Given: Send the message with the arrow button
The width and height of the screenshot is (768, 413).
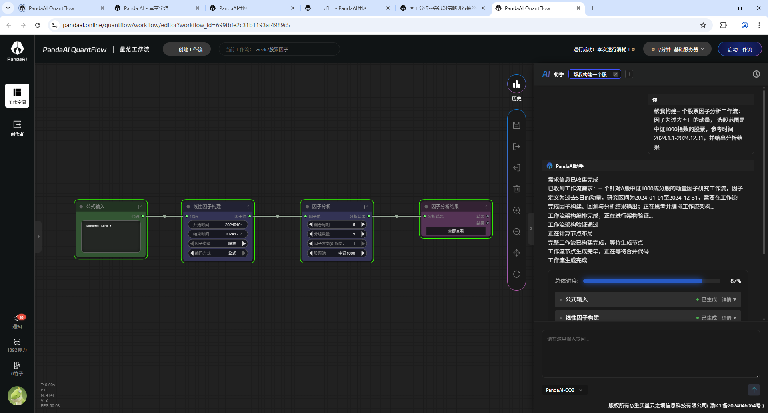Looking at the screenshot, I should [754, 389].
